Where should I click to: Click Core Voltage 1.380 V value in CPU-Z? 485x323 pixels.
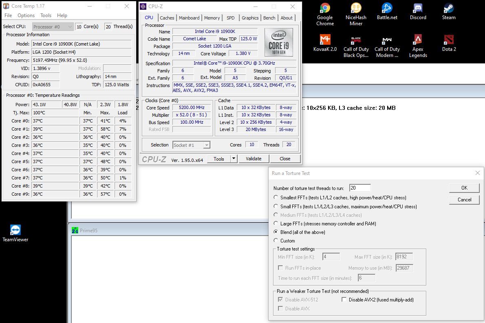coord(243,53)
